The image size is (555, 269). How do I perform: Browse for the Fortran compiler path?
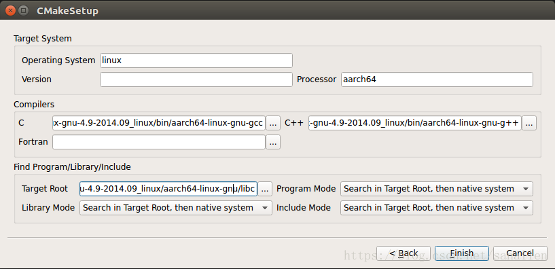[273, 142]
